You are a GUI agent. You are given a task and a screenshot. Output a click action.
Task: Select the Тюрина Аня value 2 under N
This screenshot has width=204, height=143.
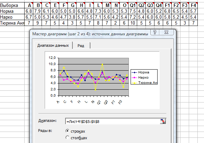tap(115, 23)
